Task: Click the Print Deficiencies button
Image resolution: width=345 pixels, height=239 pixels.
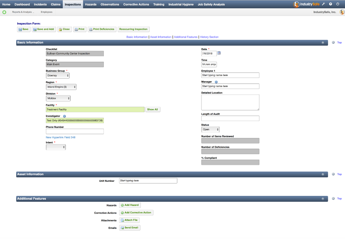Action: tap(102, 29)
